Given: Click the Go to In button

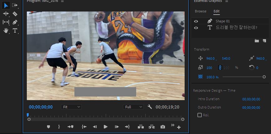Looking at the screenshot, I should 84,127.
